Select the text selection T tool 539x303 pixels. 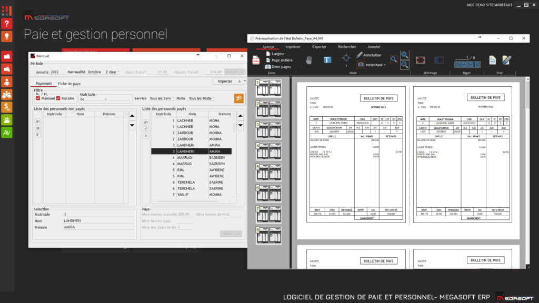coord(327,60)
